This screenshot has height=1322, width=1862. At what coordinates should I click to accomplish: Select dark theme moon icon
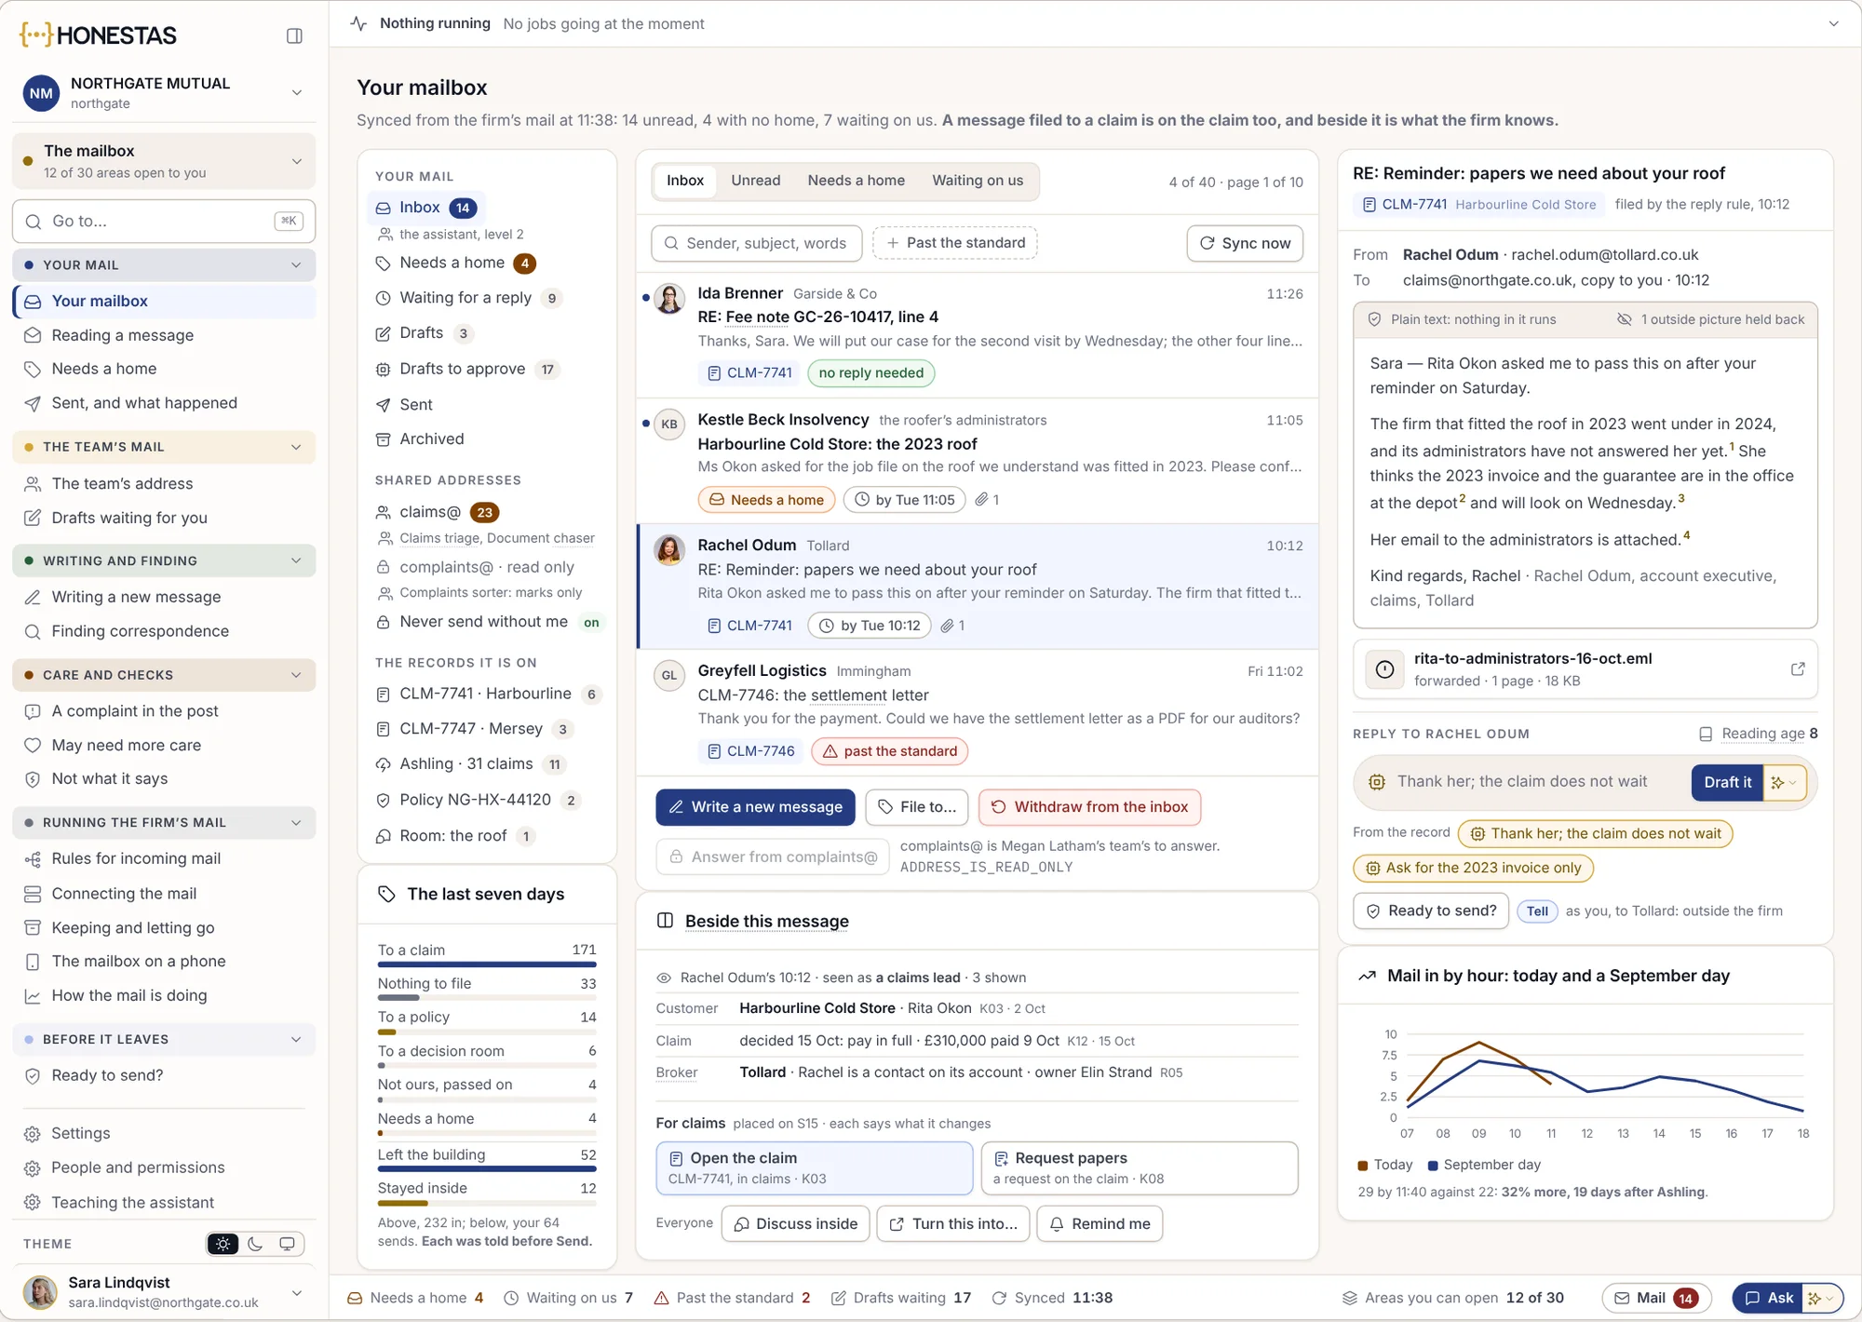pyautogui.click(x=255, y=1244)
